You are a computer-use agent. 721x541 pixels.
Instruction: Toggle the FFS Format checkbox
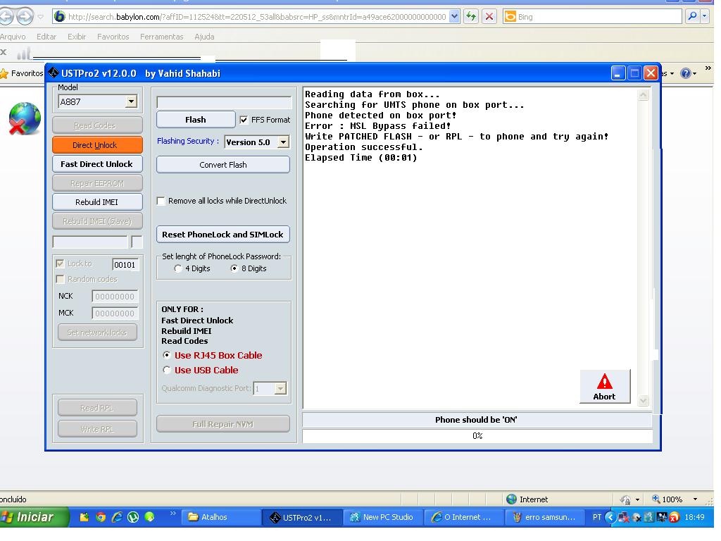[244, 120]
